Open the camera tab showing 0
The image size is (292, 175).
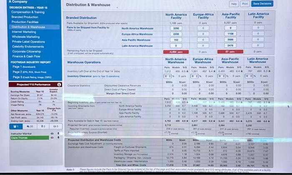[x=55, y=127]
